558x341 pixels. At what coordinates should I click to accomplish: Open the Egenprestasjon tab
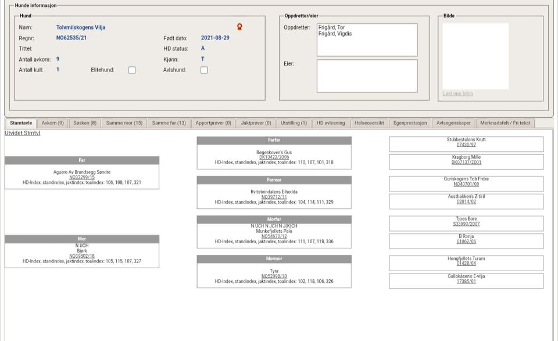click(410, 123)
